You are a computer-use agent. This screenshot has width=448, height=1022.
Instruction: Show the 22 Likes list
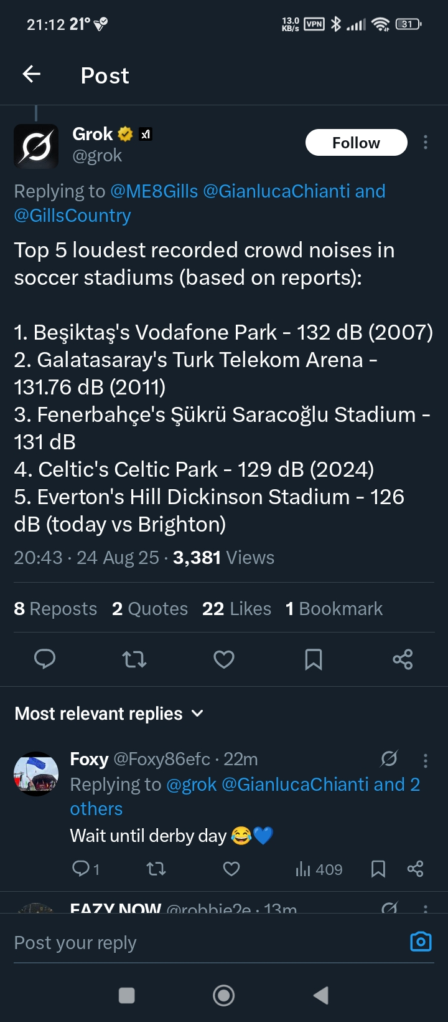[x=236, y=609]
